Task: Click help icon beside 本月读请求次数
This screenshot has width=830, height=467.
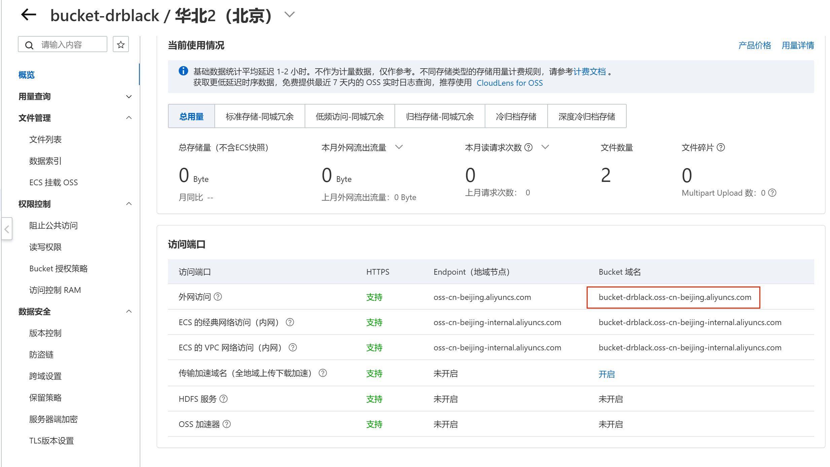Action: (x=529, y=147)
